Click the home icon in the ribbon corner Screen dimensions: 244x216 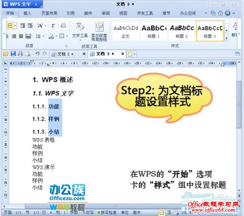(220, 13)
